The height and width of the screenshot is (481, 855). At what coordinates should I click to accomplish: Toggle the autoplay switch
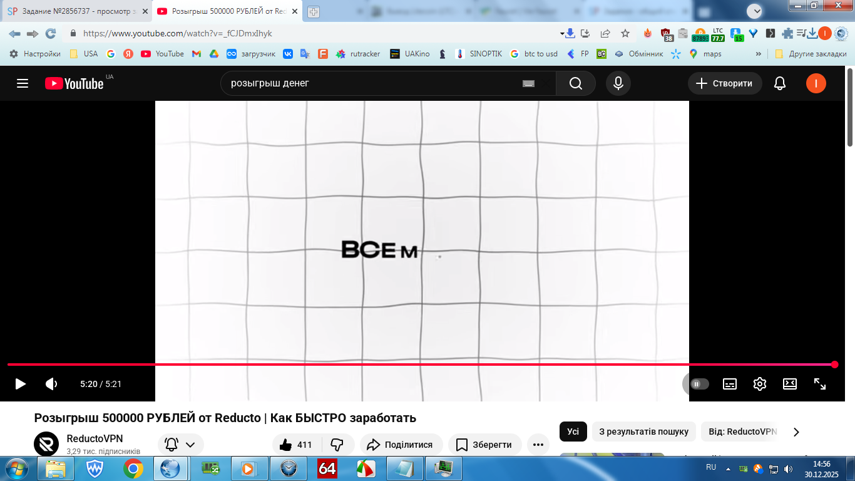(x=699, y=384)
